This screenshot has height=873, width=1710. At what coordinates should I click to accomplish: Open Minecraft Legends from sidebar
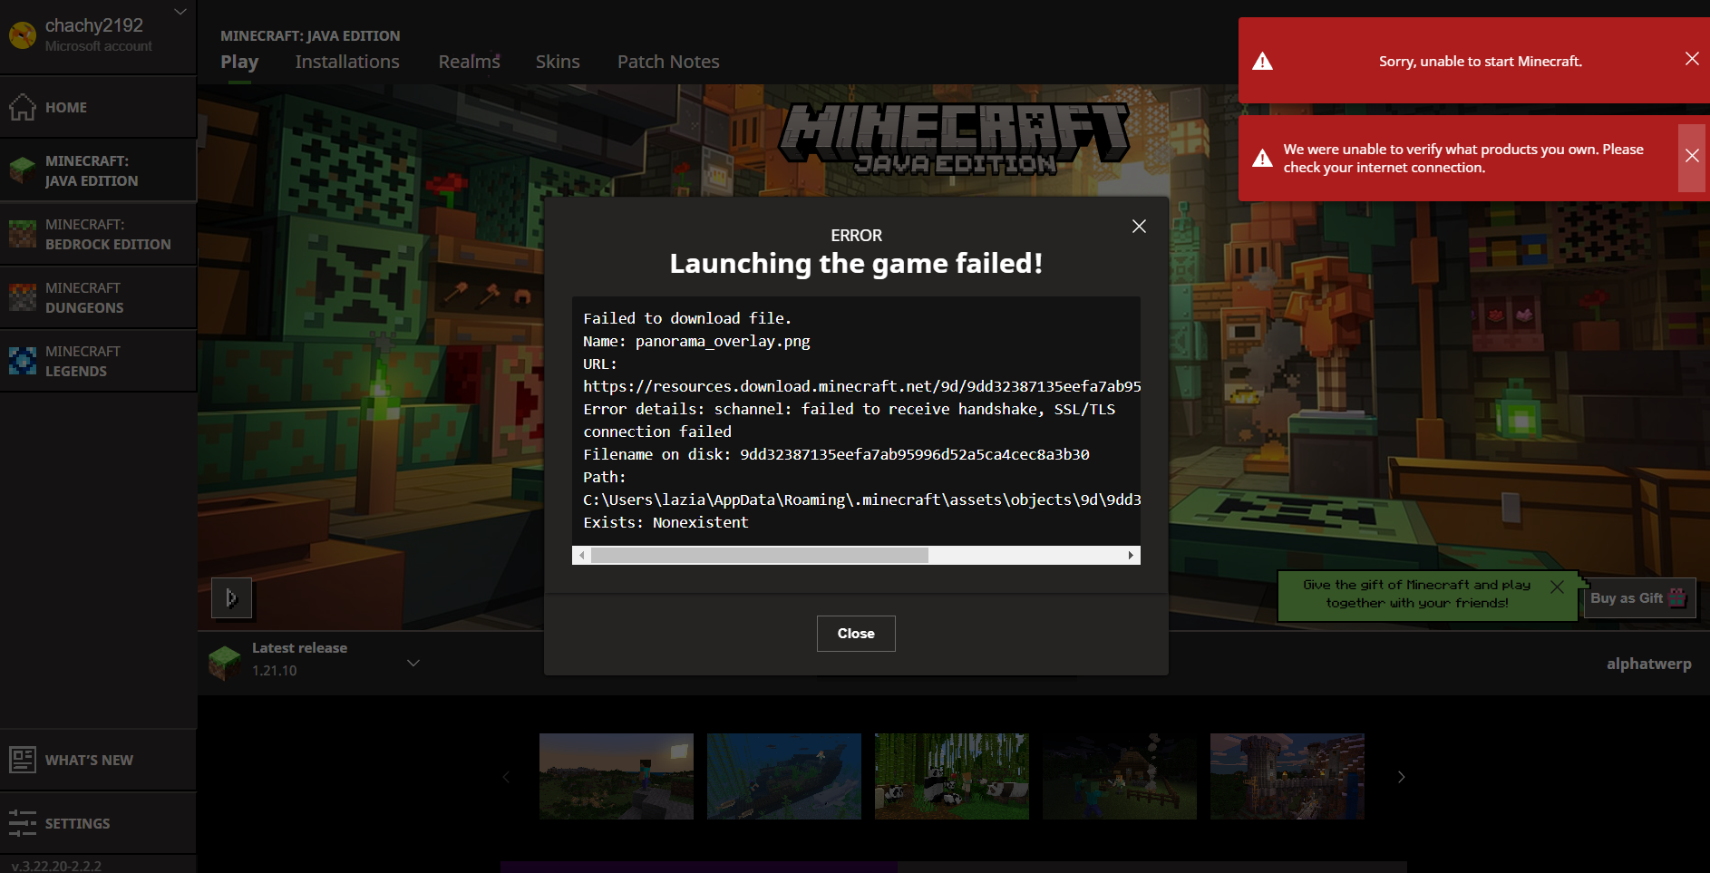[98, 361]
